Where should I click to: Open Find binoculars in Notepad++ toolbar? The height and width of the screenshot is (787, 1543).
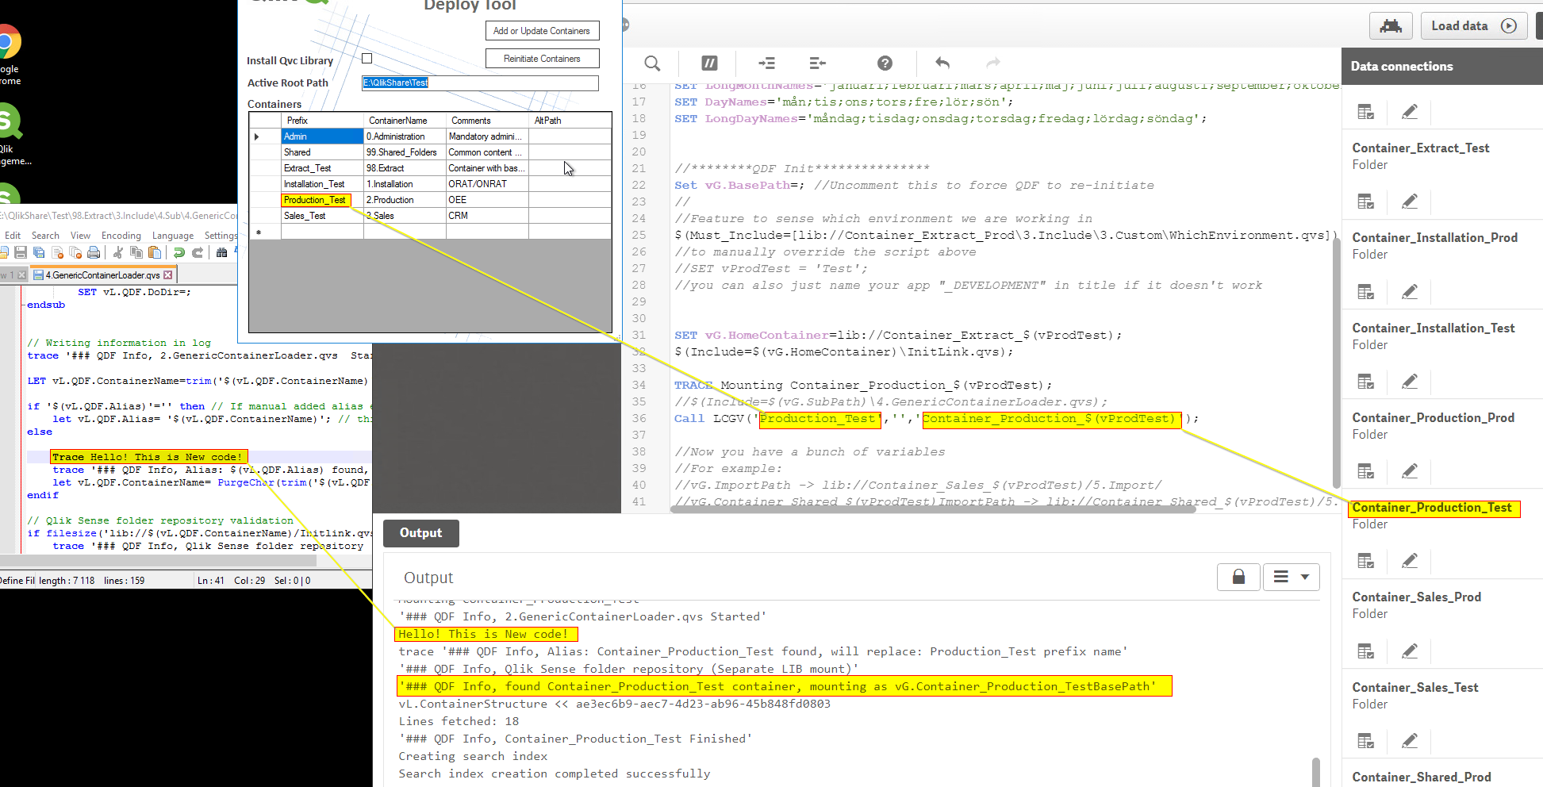click(222, 252)
